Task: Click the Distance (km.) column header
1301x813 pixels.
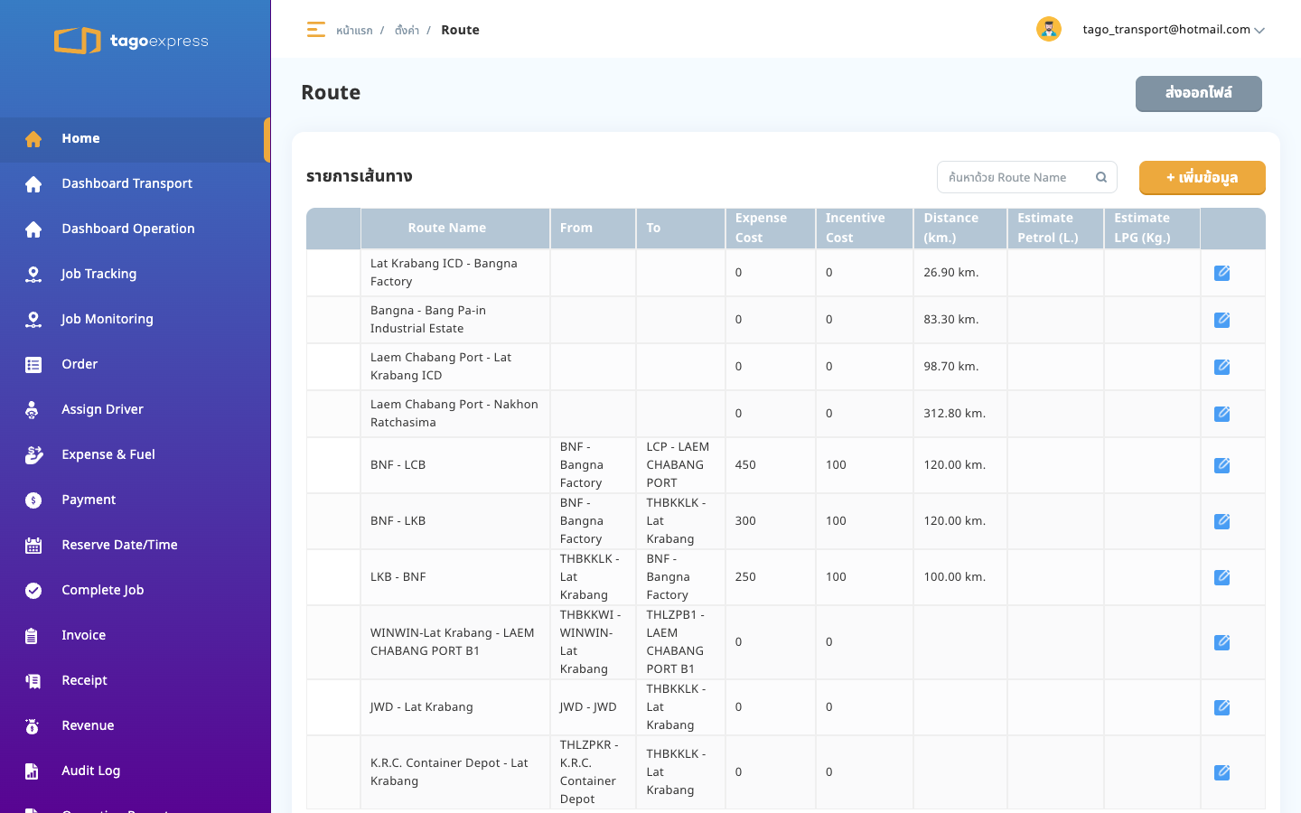Action: [x=959, y=229]
